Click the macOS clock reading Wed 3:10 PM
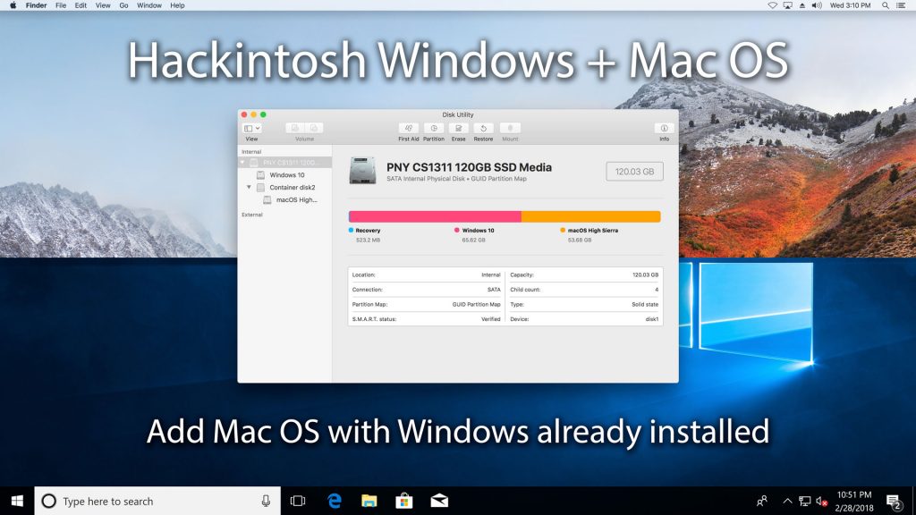This screenshot has width=916, height=515. (x=850, y=5)
